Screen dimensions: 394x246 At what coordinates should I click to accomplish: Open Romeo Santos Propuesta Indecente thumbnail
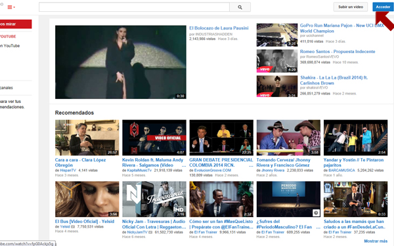pos(277,61)
